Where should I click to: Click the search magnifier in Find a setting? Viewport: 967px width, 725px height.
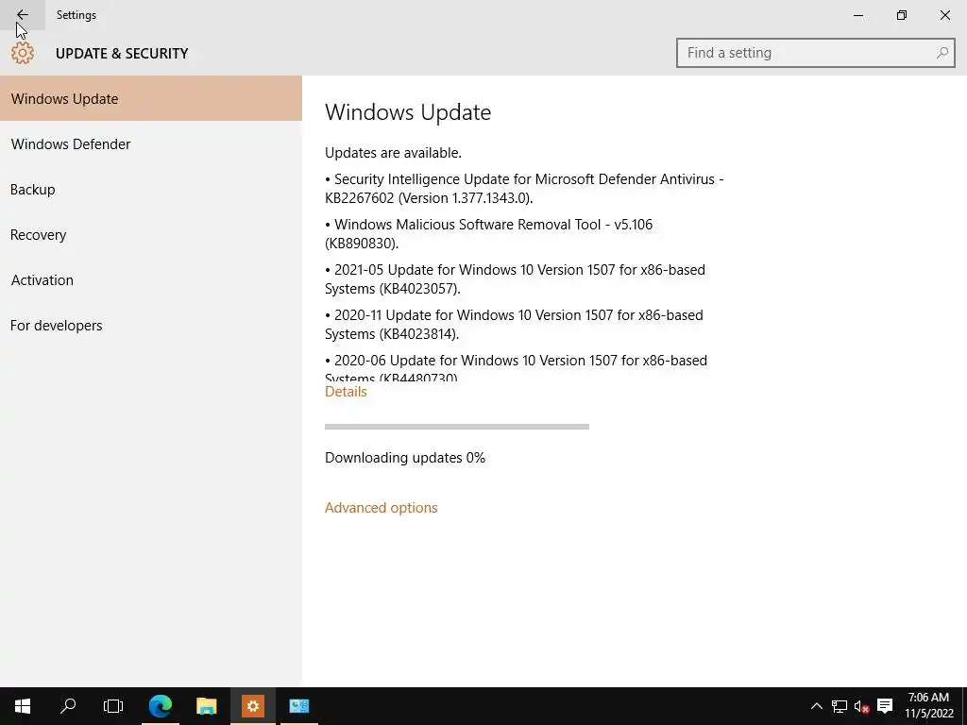click(x=942, y=53)
